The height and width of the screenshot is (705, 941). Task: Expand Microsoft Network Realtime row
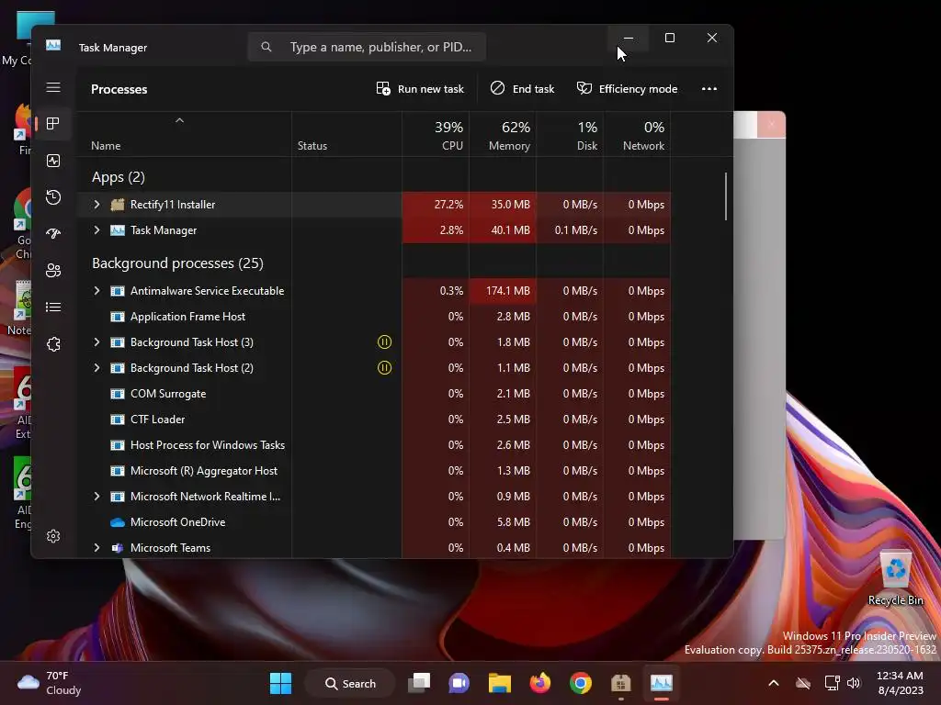[x=96, y=497]
